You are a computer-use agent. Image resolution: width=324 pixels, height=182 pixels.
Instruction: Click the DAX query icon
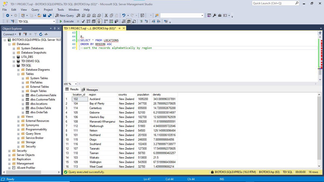click(99, 15)
